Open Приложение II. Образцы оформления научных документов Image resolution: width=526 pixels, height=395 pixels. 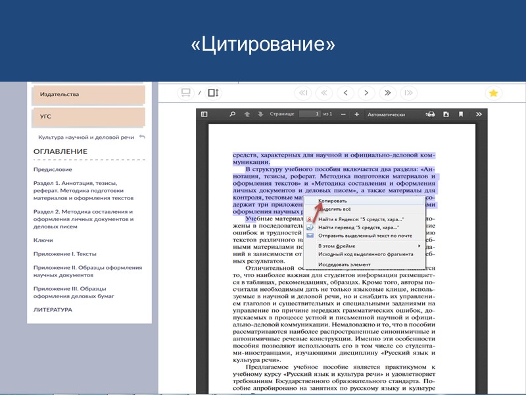[x=87, y=271]
